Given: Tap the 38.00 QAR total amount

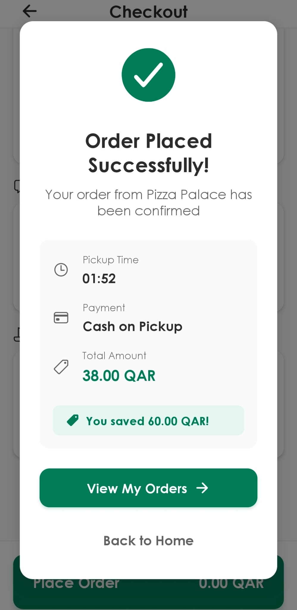Looking at the screenshot, I should pyautogui.click(x=119, y=376).
